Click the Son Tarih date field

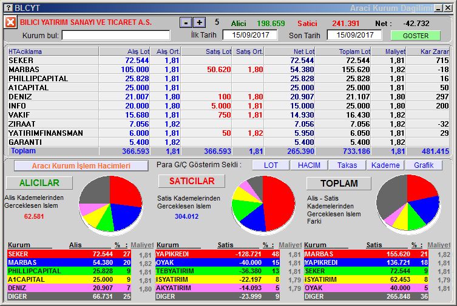[x=354, y=35]
